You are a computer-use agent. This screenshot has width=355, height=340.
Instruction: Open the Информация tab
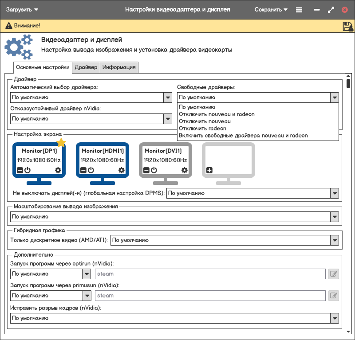coord(119,67)
